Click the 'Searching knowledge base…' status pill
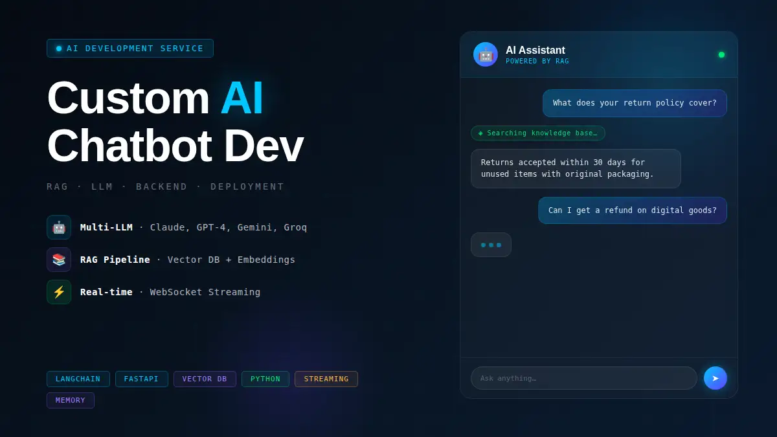The image size is (777, 437). [537, 133]
